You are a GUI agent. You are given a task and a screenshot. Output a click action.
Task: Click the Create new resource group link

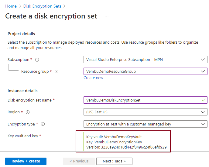pos(93,78)
